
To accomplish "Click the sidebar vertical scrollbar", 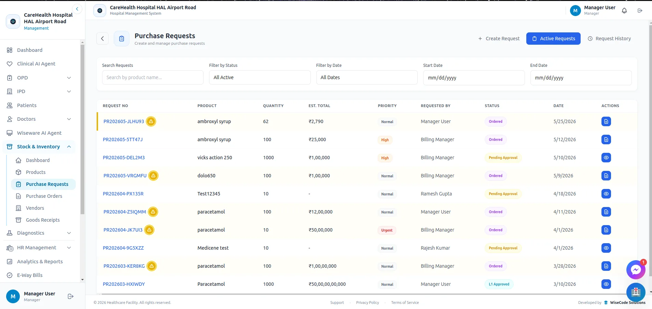I will [x=82, y=130].
